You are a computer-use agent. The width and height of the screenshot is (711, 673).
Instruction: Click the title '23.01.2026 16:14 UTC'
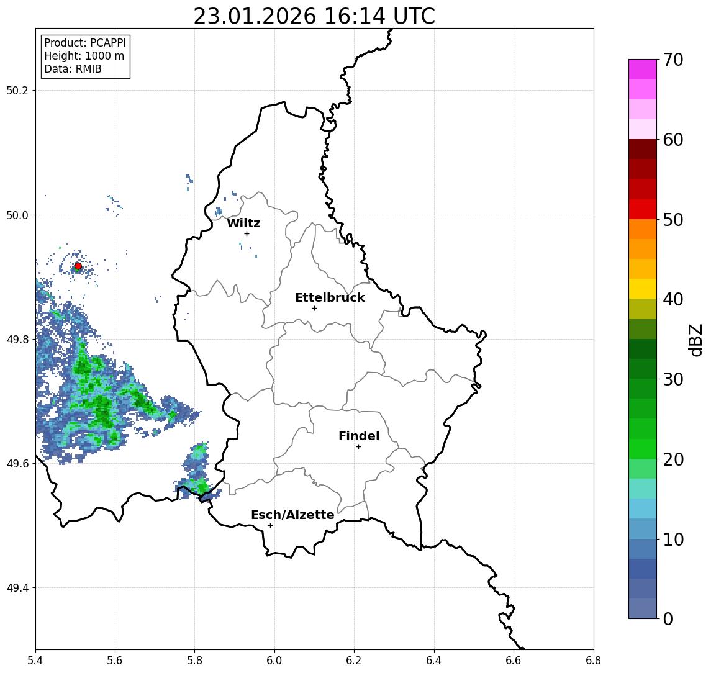click(314, 16)
